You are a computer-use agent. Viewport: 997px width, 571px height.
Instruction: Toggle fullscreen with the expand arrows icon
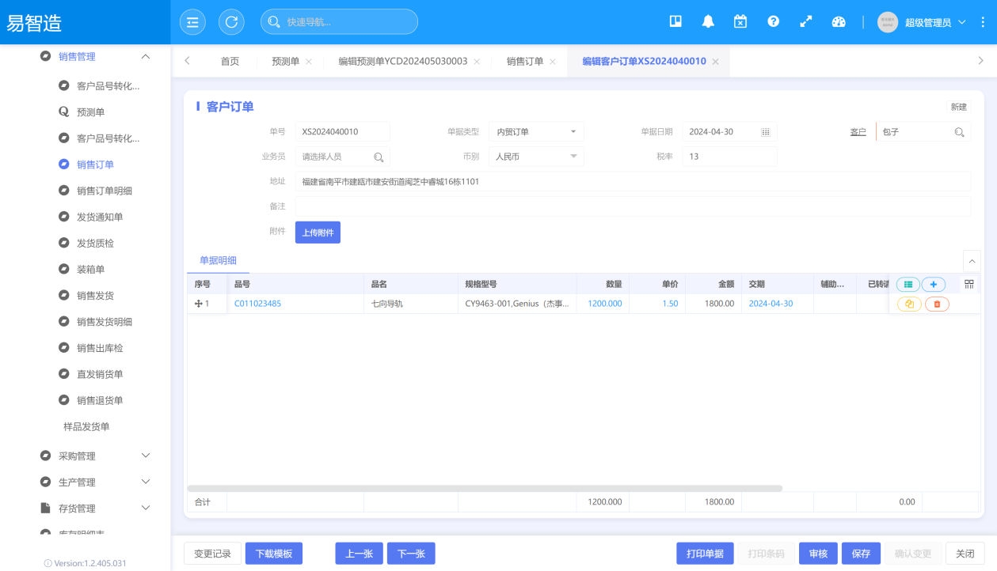805,22
